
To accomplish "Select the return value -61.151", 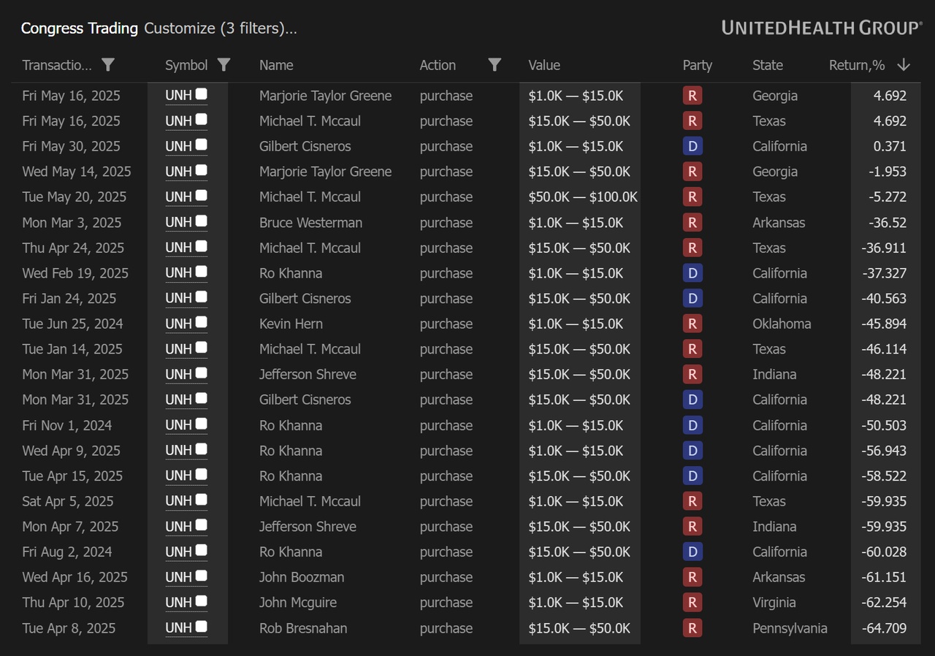I will coord(884,577).
